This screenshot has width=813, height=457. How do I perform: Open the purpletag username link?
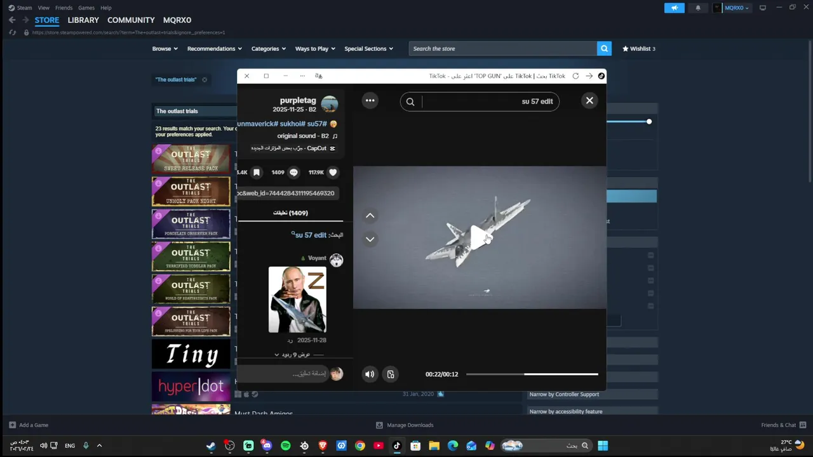click(x=298, y=100)
